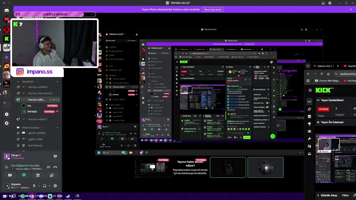The image size is (356, 200).
Task: Stop streaming Ekran 1 with screen X icon
Action: 55,156
